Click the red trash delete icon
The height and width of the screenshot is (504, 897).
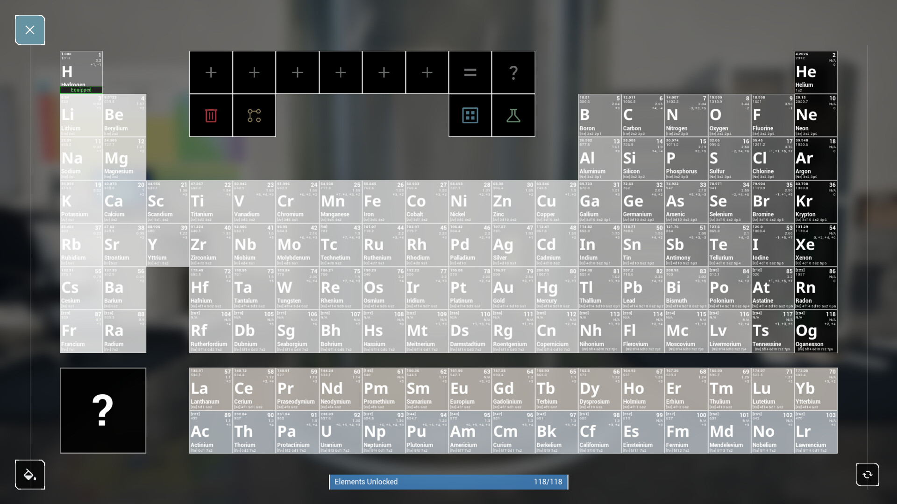point(211,115)
